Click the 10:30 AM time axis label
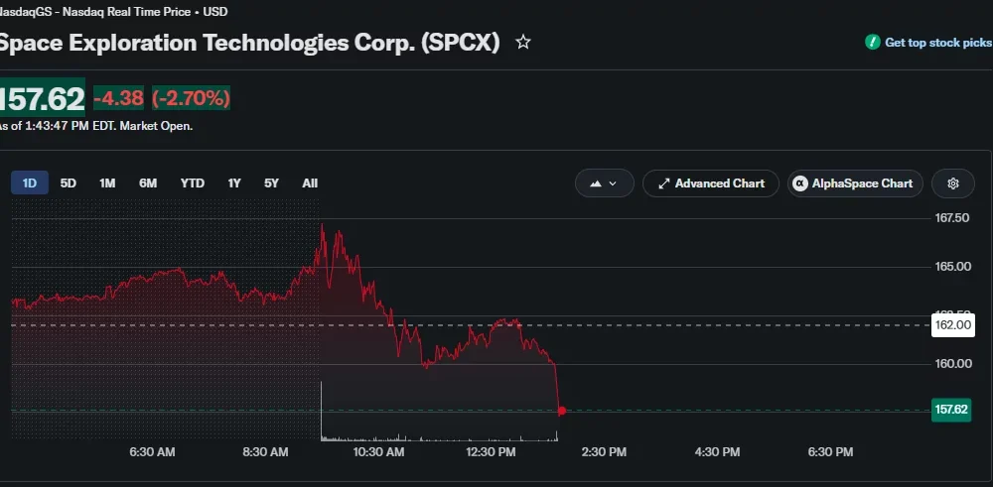Screen dimensions: 993x487 click(378, 452)
